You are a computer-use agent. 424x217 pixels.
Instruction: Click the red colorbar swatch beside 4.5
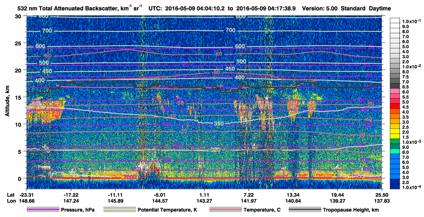[x=395, y=106]
